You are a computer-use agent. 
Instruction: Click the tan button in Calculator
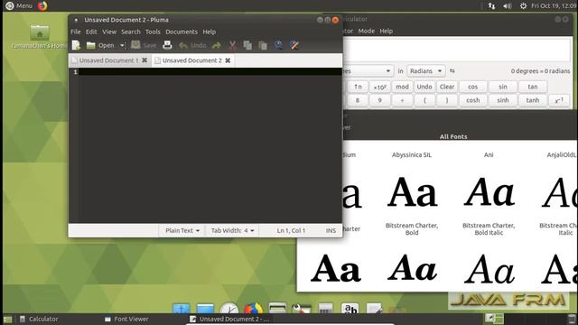tap(533, 87)
